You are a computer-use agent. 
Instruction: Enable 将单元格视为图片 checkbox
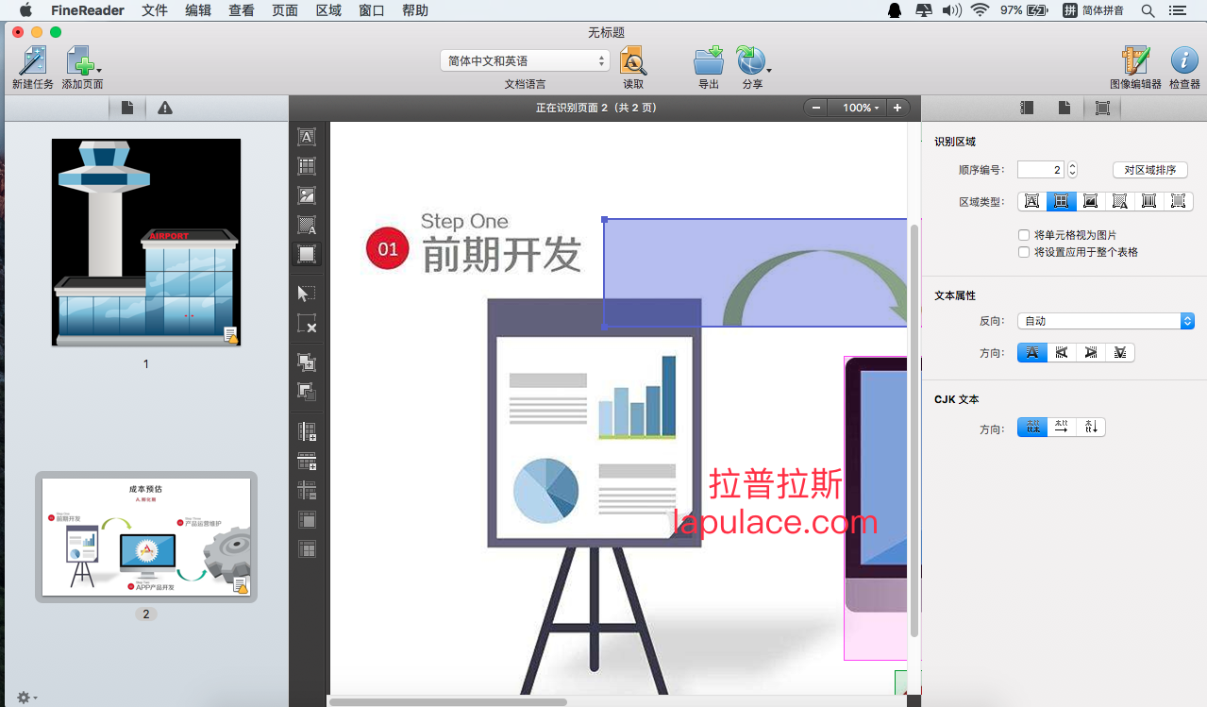1024,235
